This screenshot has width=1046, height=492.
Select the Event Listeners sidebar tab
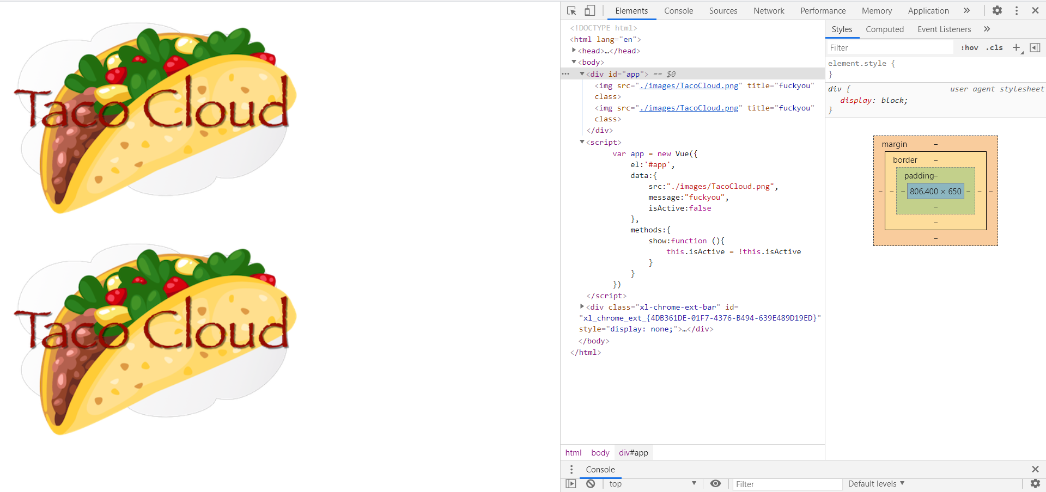pyautogui.click(x=944, y=29)
